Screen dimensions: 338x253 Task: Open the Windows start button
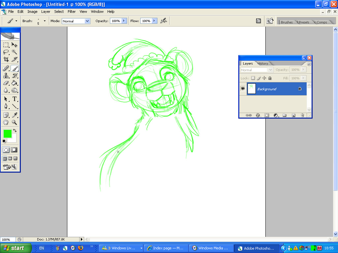click(16, 248)
